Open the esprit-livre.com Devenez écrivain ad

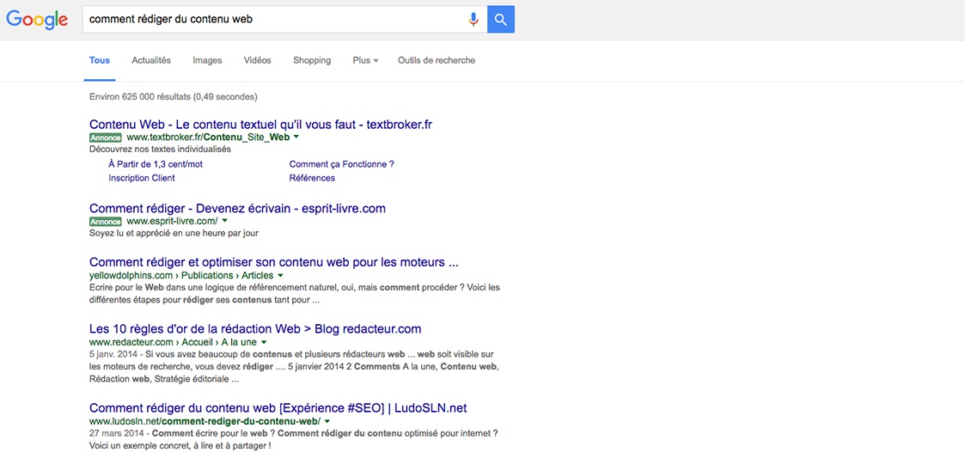coord(237,209)
